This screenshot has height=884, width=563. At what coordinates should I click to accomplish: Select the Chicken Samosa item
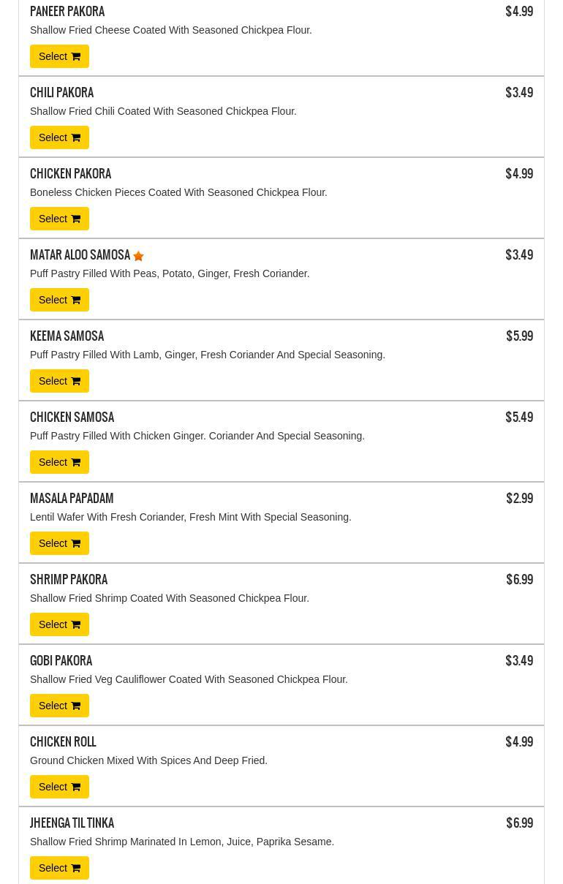pyautogui.click(x=59, y=462)
